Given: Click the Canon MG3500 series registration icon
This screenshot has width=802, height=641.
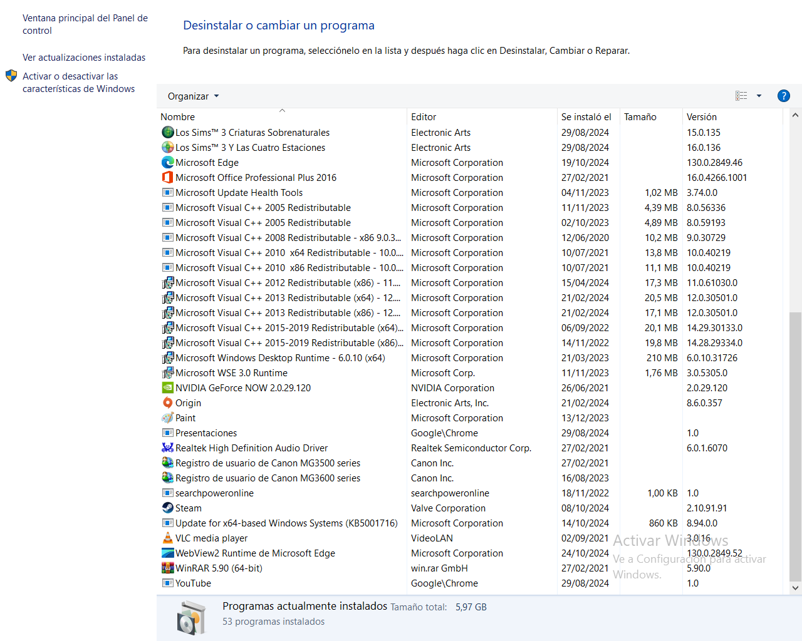Looking at the screenshot, I should click(168, 463).
